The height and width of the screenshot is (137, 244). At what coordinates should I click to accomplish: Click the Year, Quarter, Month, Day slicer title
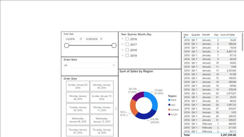136,34
